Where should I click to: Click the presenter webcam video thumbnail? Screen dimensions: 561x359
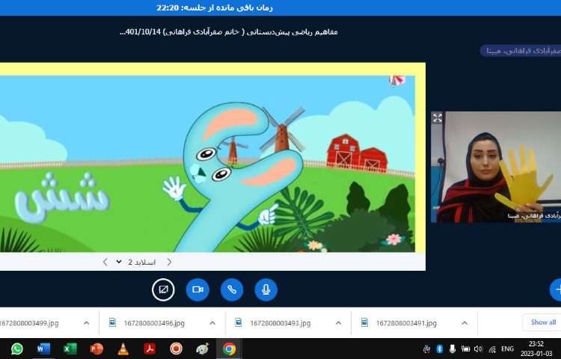(x=496, y=167)
